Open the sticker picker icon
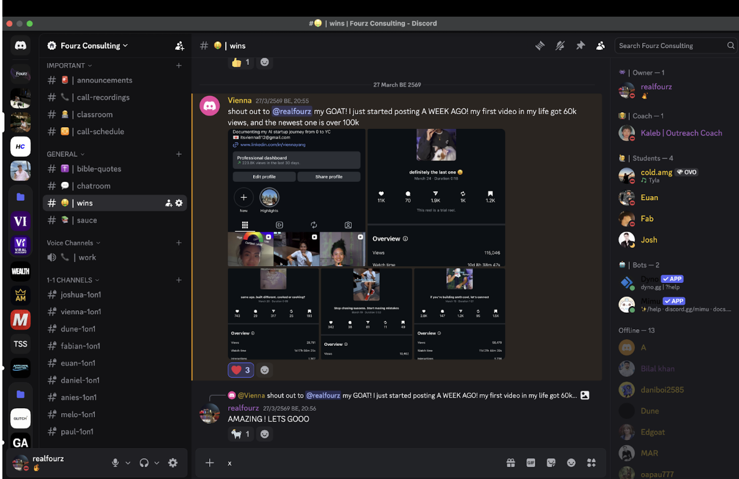This screenshot has width=739, height=479. pos(551,463)
